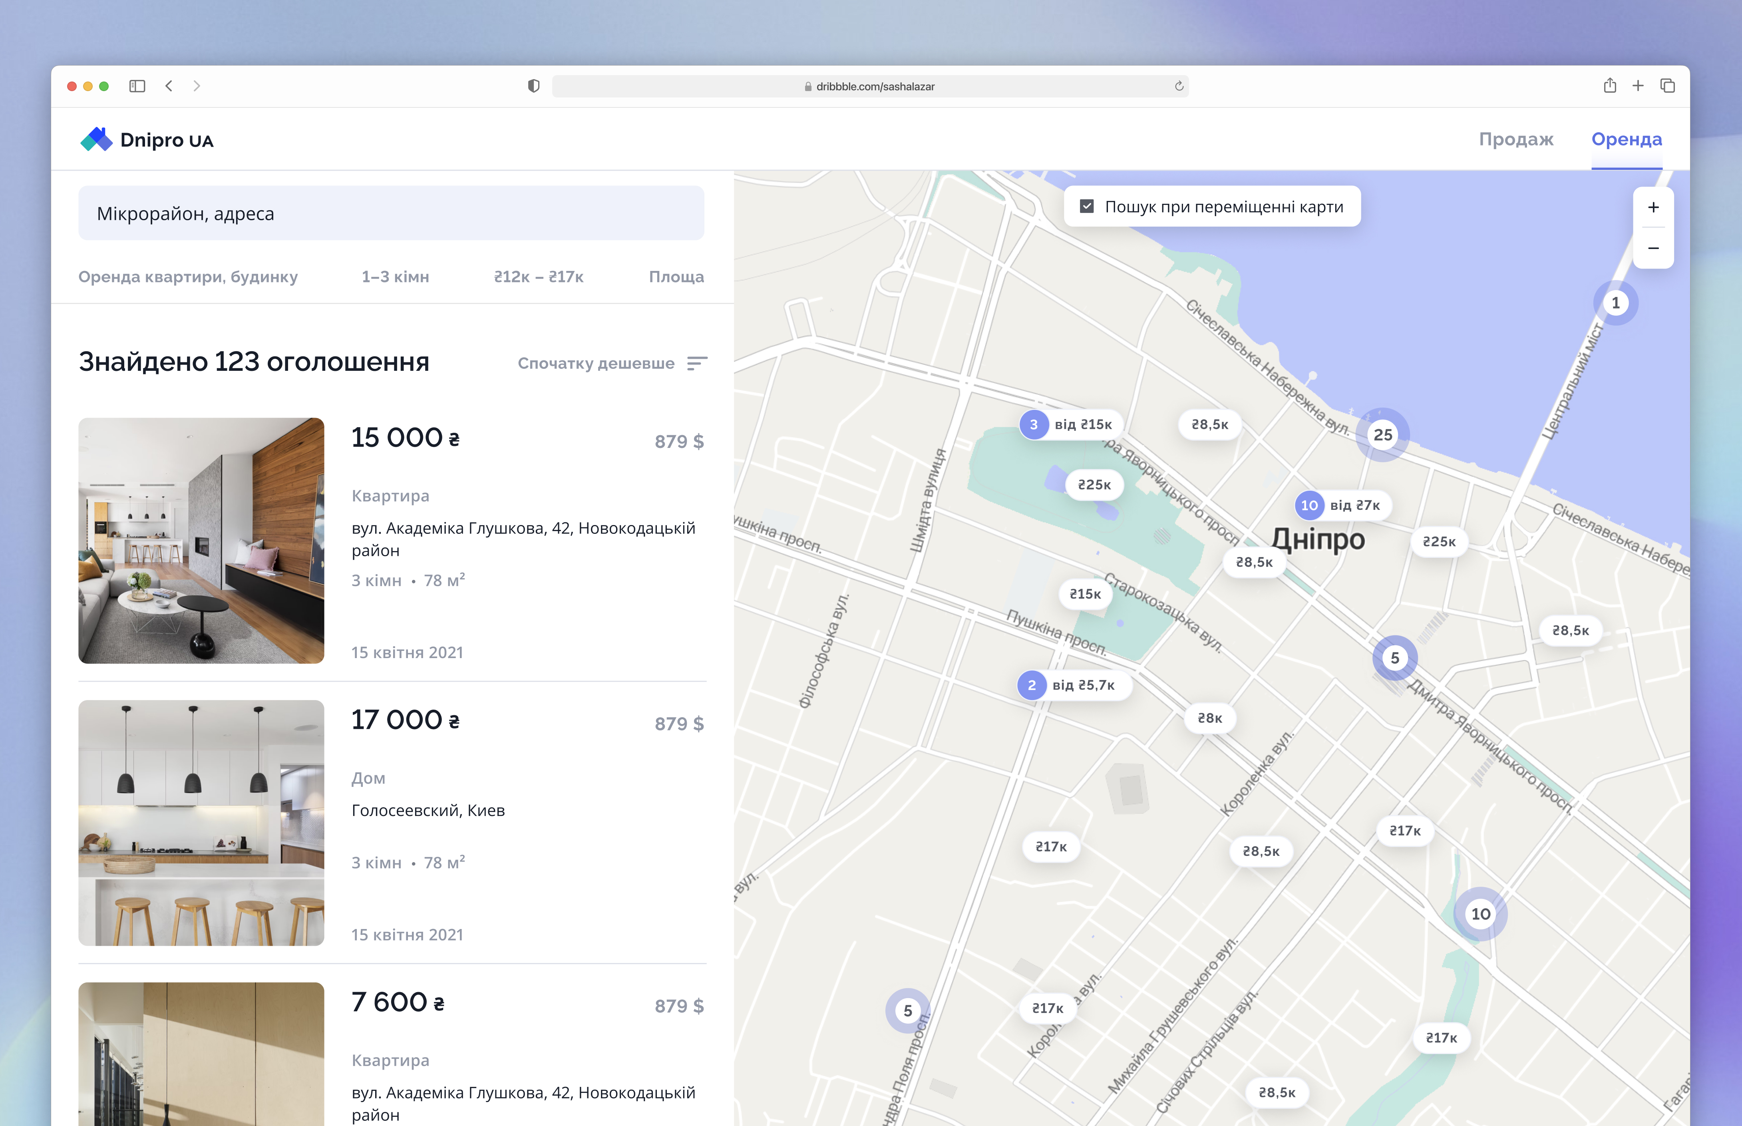
Task: Click the Dnipro UA logo
Action: coord(147,140)
